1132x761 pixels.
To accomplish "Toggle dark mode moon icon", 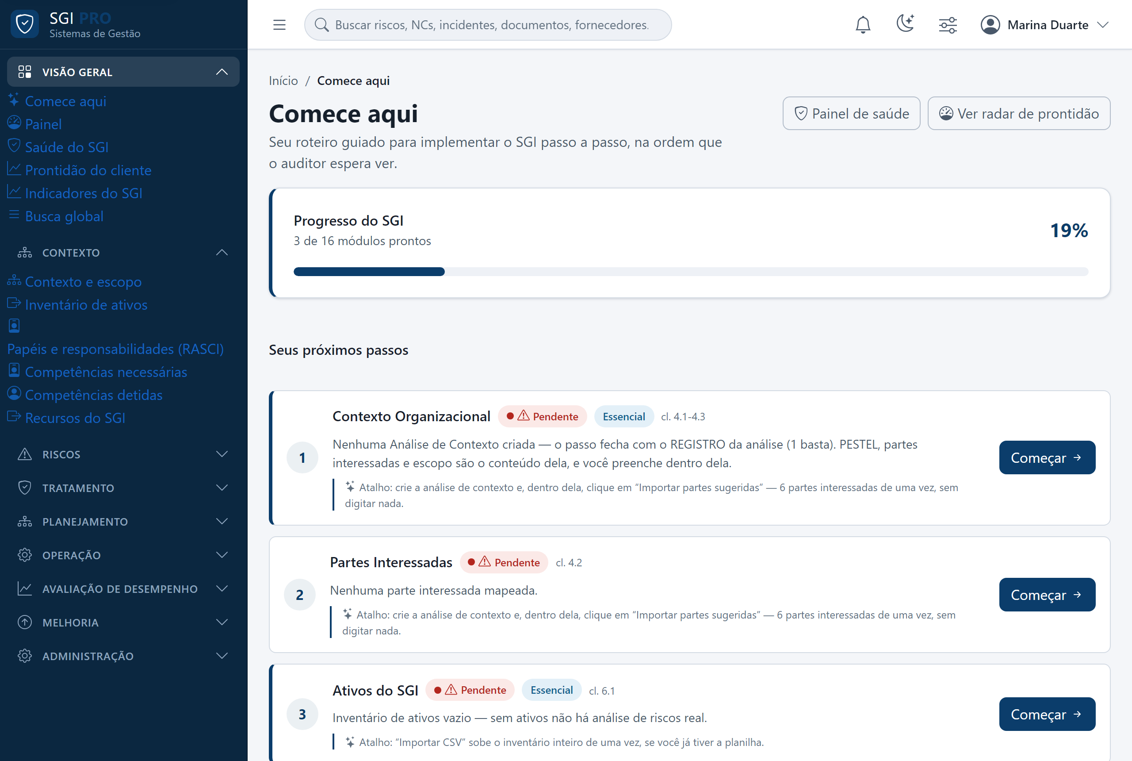I will pyautogui.click(x=905, y=24).
